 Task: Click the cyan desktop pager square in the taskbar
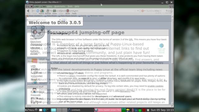53,110
